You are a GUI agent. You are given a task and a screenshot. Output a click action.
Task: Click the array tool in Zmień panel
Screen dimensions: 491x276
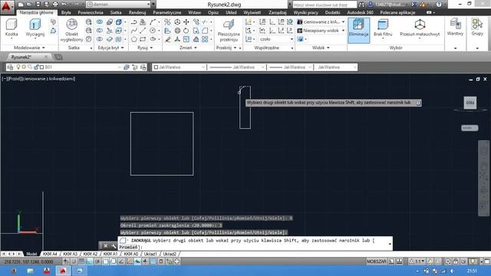point(205,39)
